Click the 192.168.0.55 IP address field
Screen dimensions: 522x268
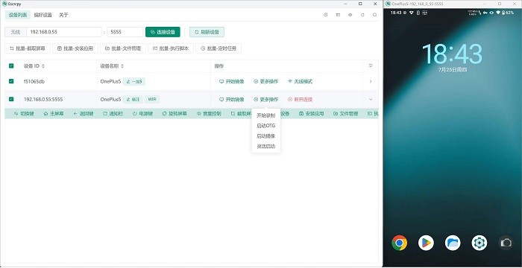click(63, 32)
